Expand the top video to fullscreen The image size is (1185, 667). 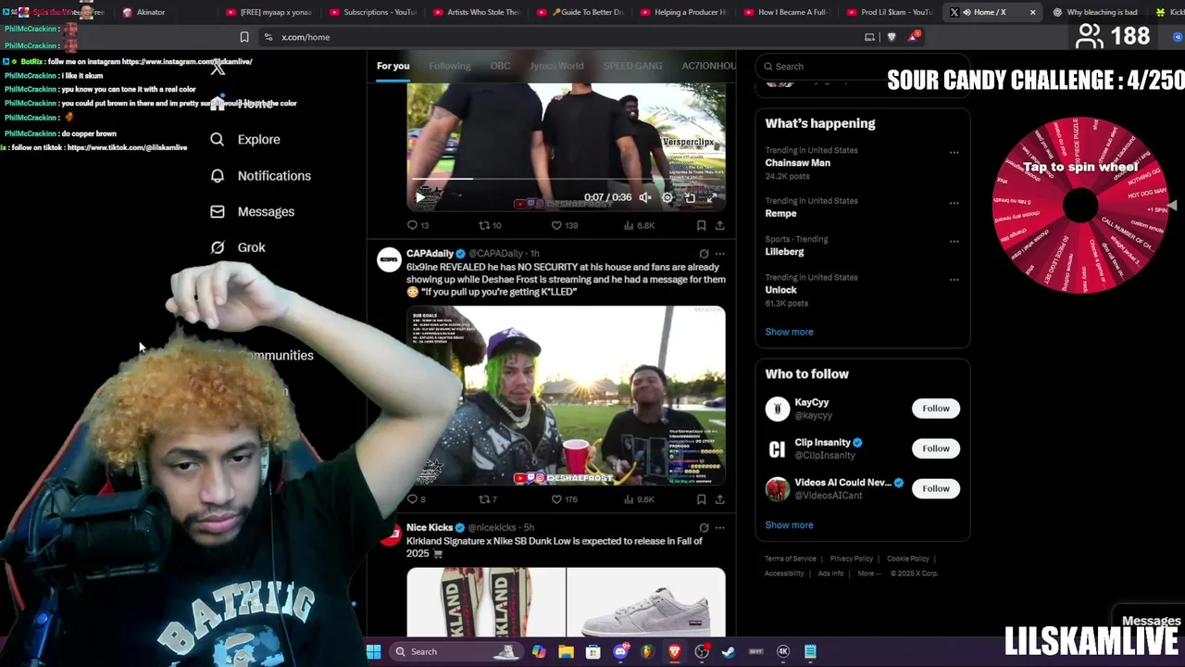(x=711, y=197)
